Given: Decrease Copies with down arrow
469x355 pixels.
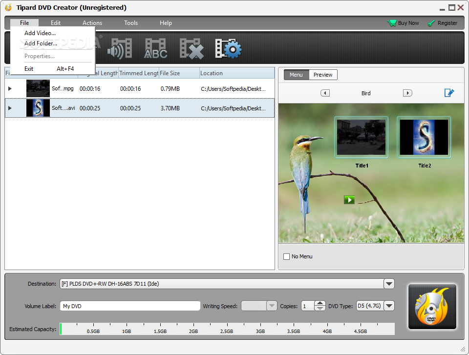Looking at the screenshot, I should [320, 308].
